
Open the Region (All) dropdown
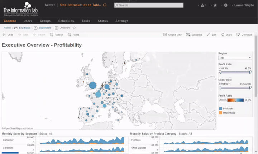235,58
